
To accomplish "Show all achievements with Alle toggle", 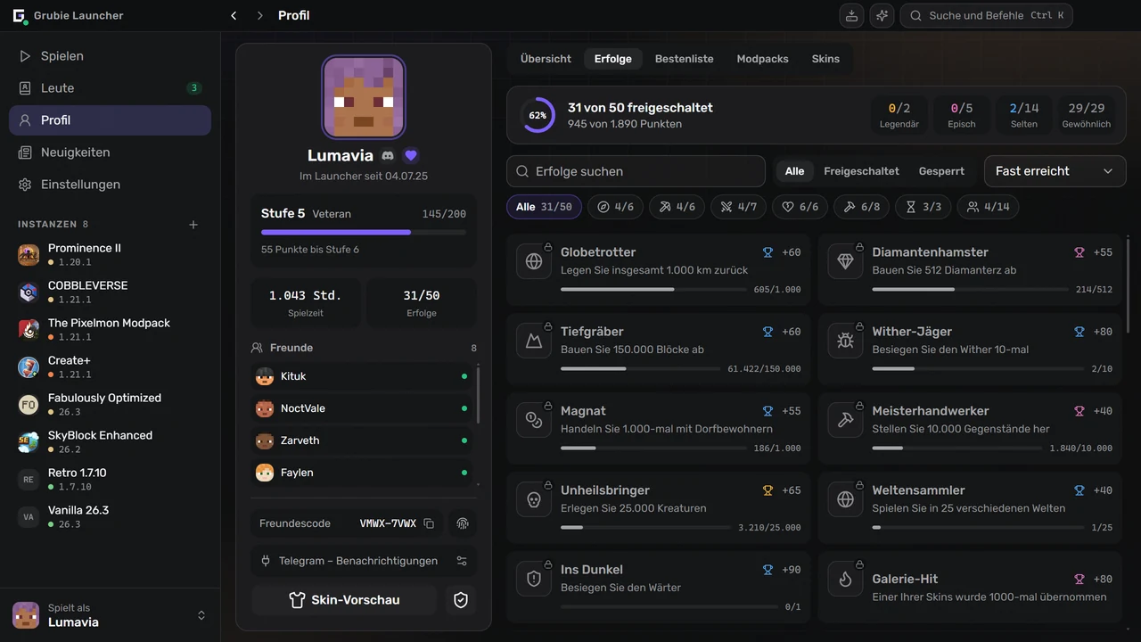I will [x=795, y=171].
